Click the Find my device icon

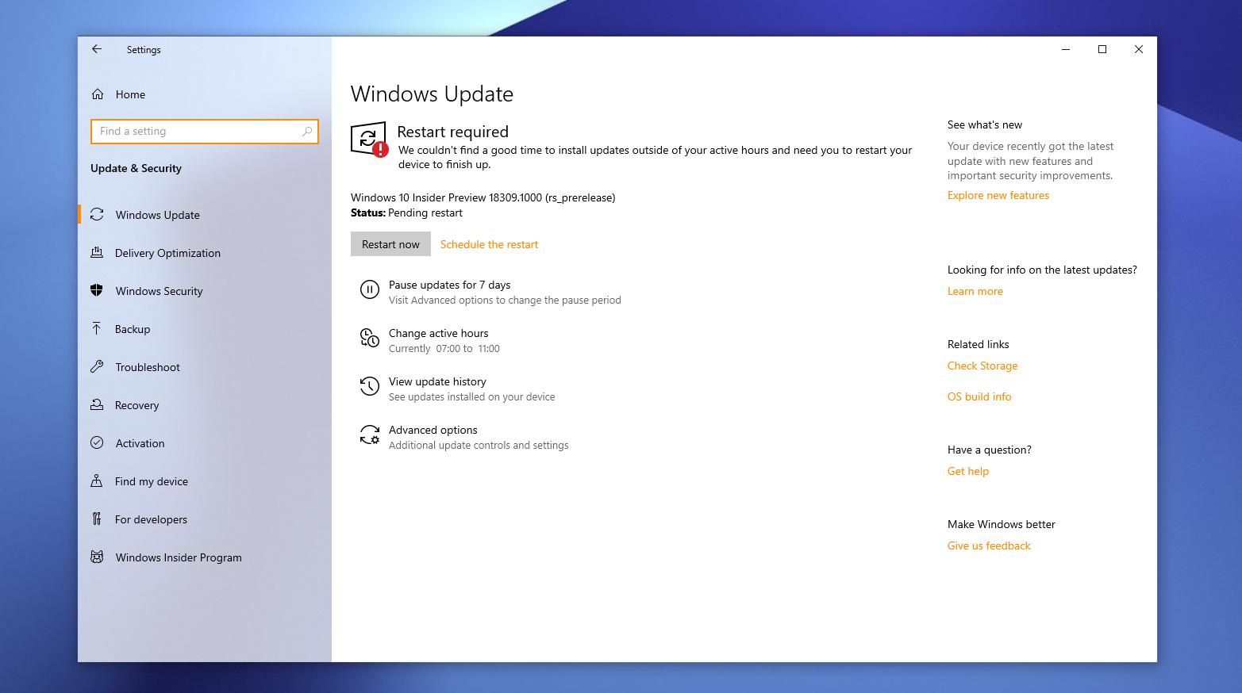coord(97,481)
